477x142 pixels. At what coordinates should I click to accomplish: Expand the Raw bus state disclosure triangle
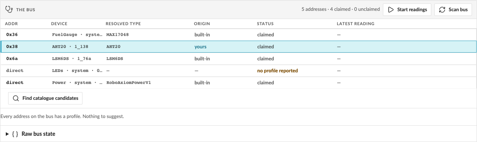[7, 134]
